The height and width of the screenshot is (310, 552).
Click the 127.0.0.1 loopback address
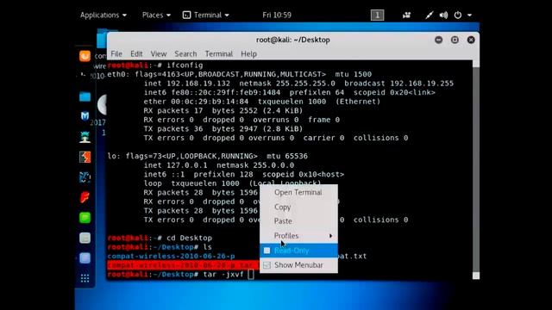pos(187,165)
